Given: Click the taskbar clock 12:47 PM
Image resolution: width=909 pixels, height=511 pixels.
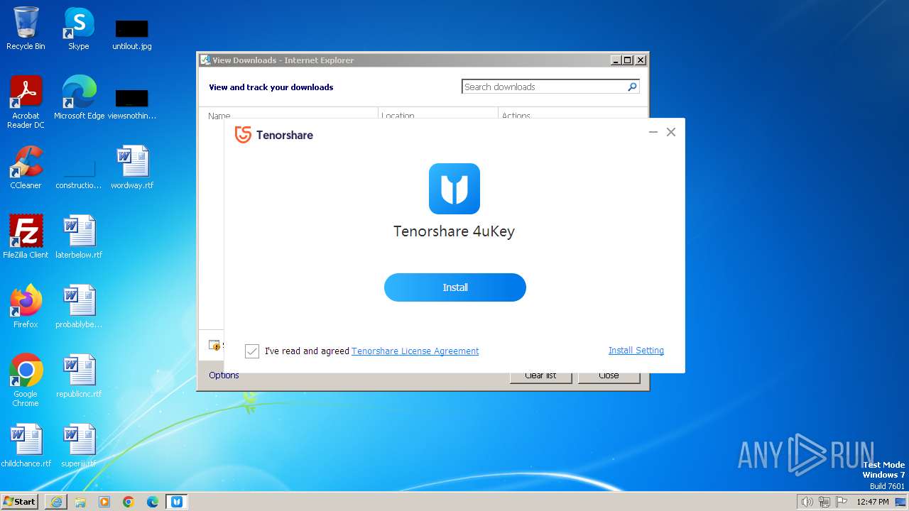Looking at the screenshot, I should click(873, 502).
